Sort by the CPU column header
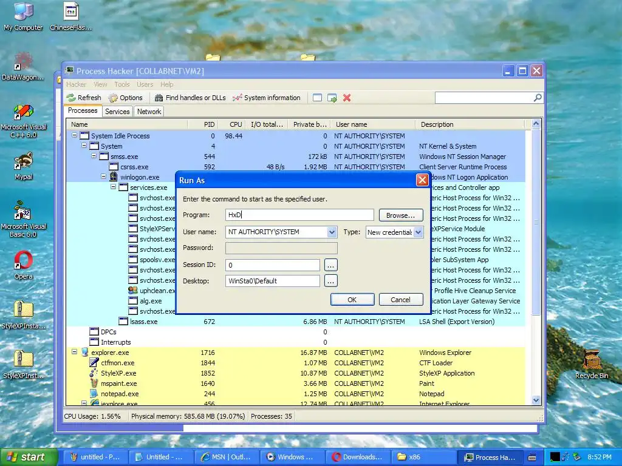 (x=231, y=124)
